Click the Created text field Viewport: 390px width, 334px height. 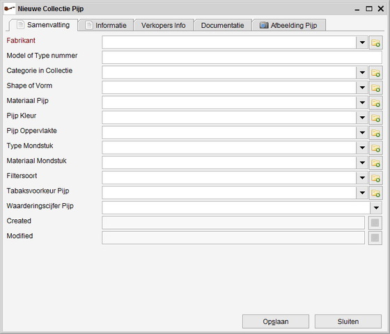(233, 223)
